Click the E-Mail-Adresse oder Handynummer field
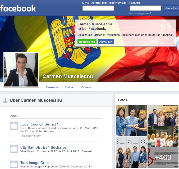179x169 pixels. tap(98, 8)
